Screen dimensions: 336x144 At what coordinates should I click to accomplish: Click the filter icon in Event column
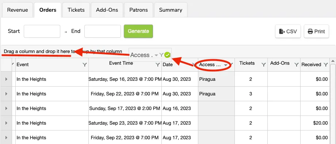click(x=85, y=65)
